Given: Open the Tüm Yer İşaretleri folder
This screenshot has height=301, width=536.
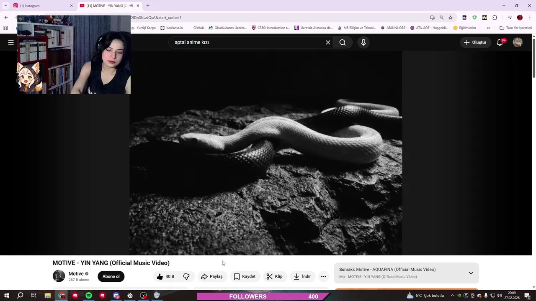Looking at the screenshot, I should coord(515,28).
